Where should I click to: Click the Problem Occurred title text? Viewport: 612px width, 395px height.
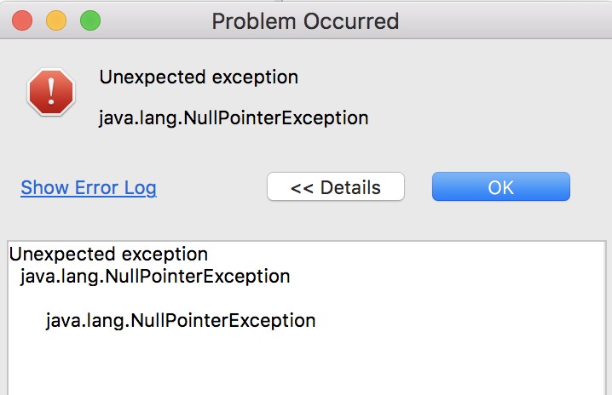tap(305, 21)
